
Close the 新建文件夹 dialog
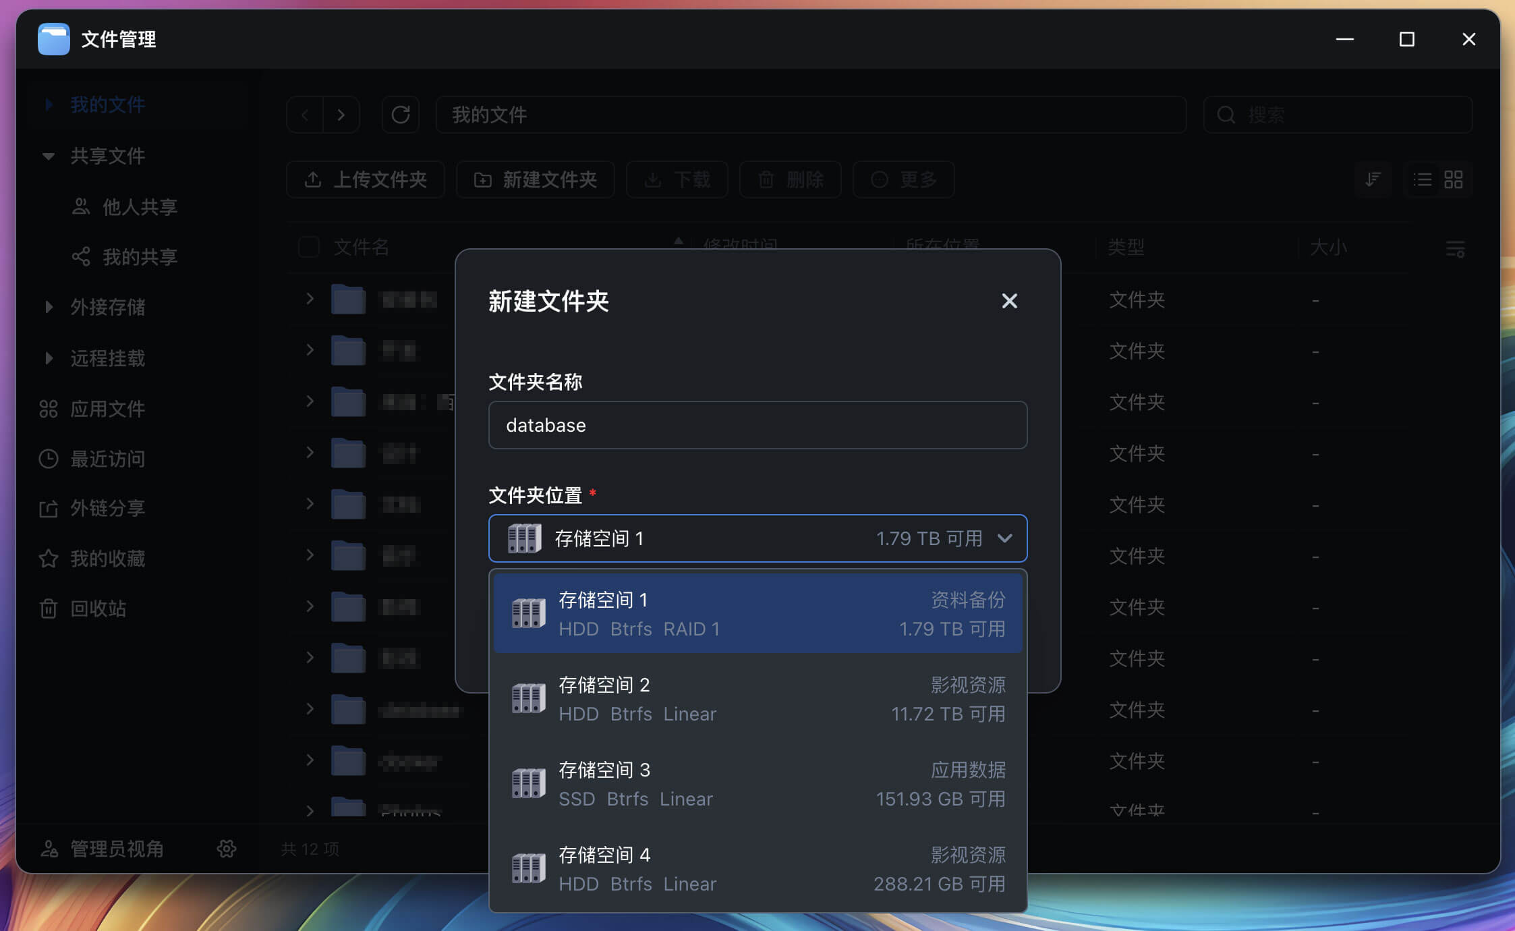(1009, 301)
